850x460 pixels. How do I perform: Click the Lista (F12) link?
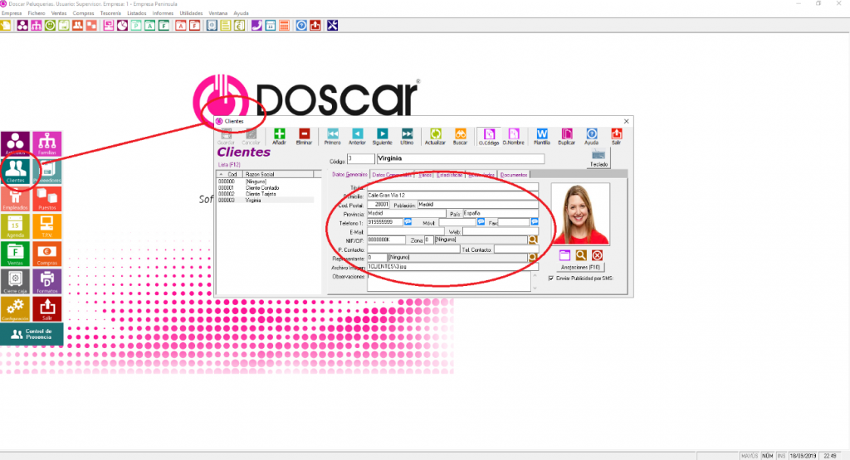click(x=229, y=164)
